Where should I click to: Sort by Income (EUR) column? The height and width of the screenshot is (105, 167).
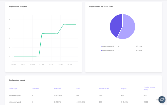coord(104,89)
